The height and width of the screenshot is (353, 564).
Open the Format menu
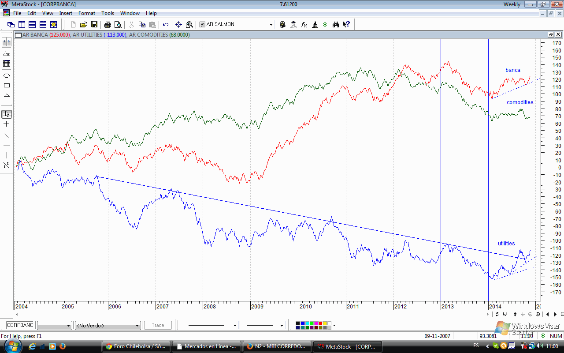click(87, 13)
